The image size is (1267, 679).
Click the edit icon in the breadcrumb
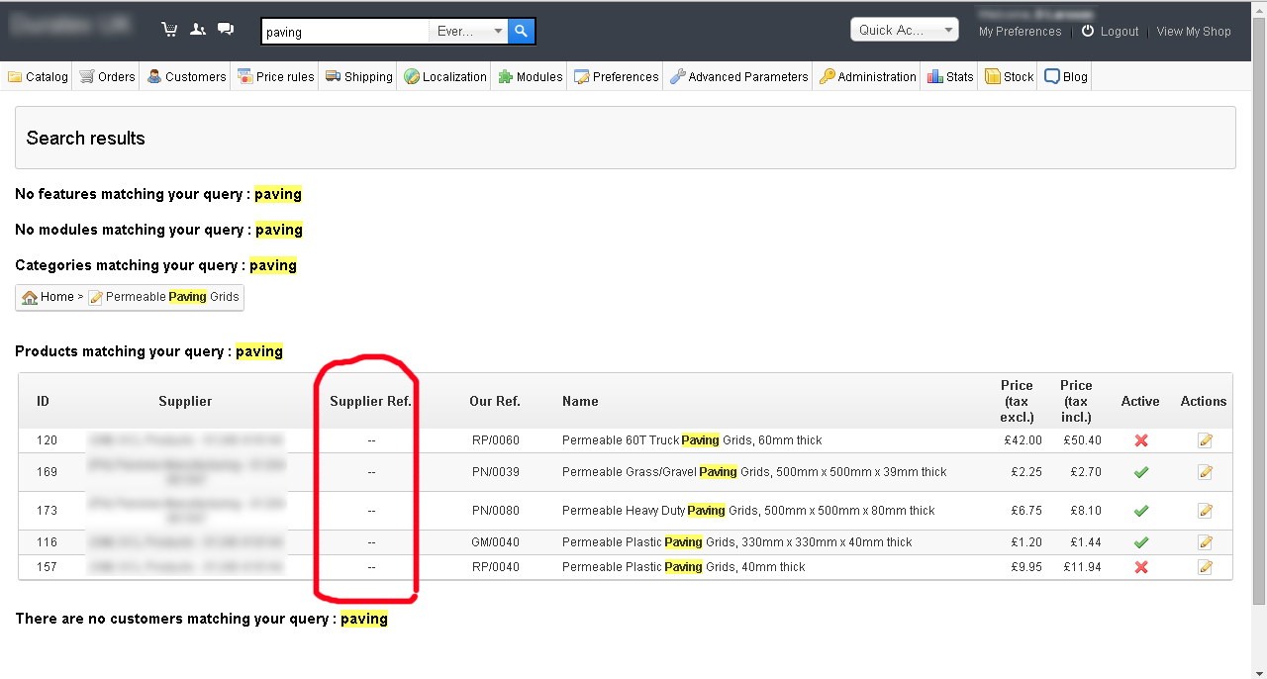pyautogui.click(x=95, y=297)
